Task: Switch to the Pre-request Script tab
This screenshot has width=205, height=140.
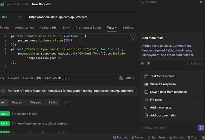Action: [88, 27]
